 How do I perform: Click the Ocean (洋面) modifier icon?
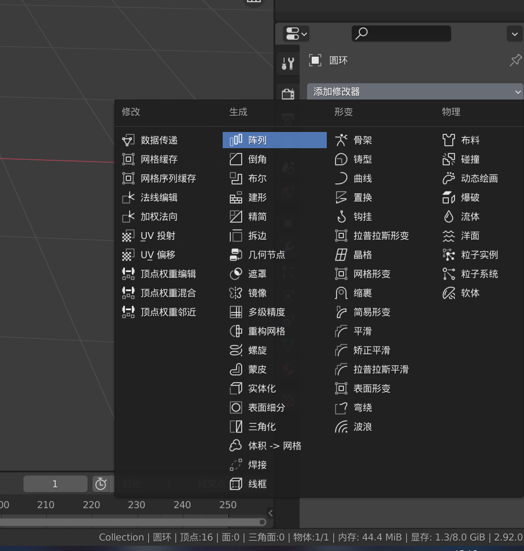448,236
